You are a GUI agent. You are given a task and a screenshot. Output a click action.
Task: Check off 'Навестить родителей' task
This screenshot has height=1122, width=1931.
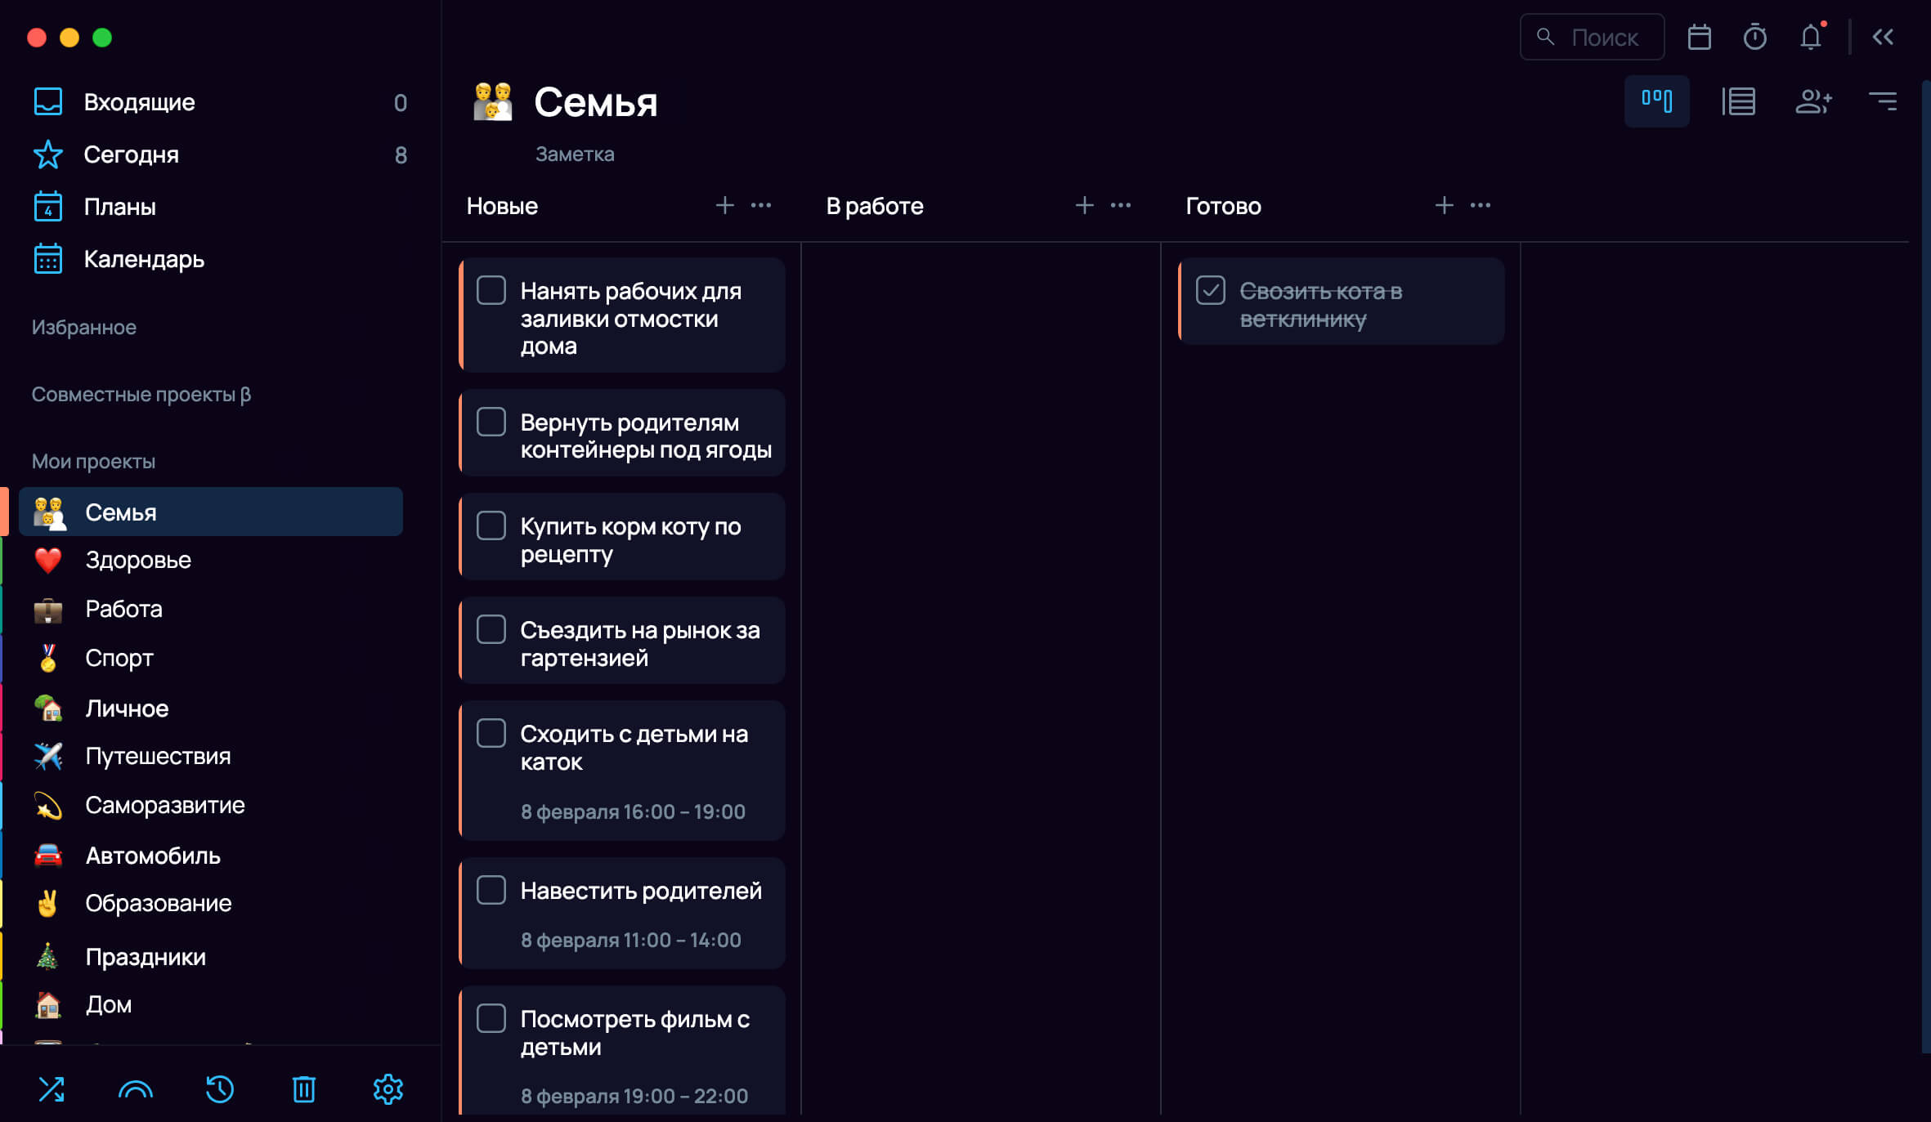coord(491,890)
